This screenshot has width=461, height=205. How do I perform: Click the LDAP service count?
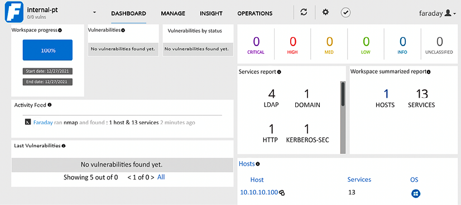[272, 98]
